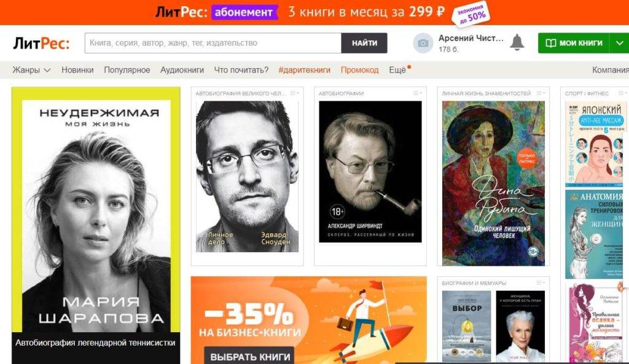Open the ЛитРес logo home link
The height and width of the screenshot is (364, 629).
pos(41,43)
